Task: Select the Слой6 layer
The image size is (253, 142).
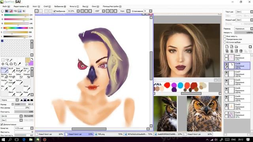Action: (237, 90)
